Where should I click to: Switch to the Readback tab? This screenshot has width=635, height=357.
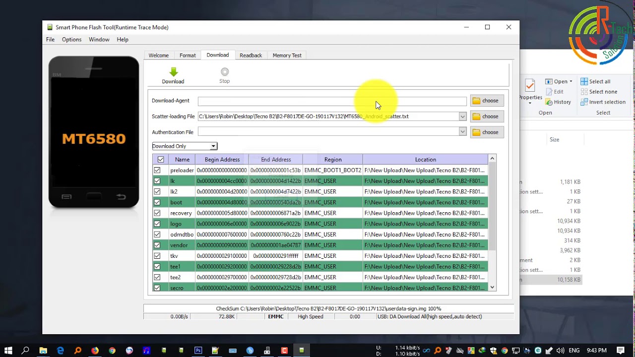click(x=251, y=56)
